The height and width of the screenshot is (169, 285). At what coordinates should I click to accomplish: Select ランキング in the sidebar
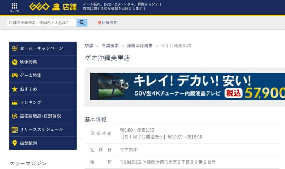point(43,103)
